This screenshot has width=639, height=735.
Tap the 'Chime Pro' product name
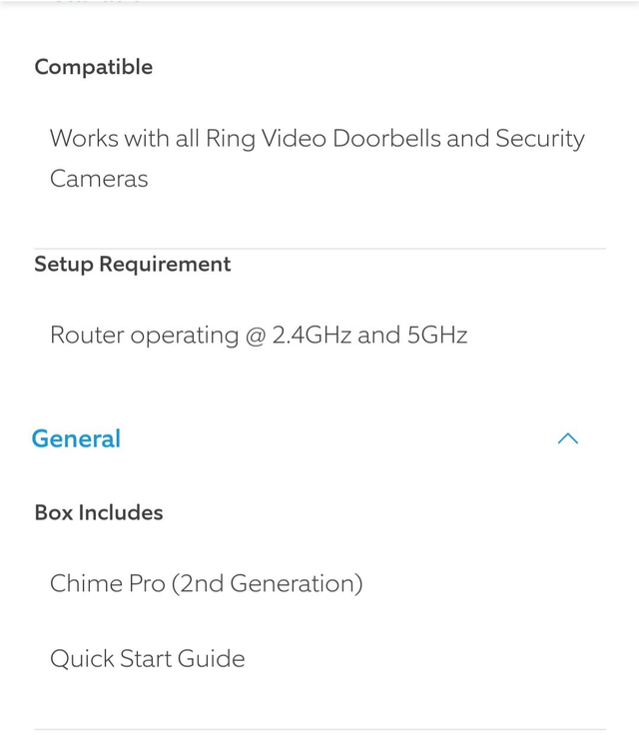point(108,583)
